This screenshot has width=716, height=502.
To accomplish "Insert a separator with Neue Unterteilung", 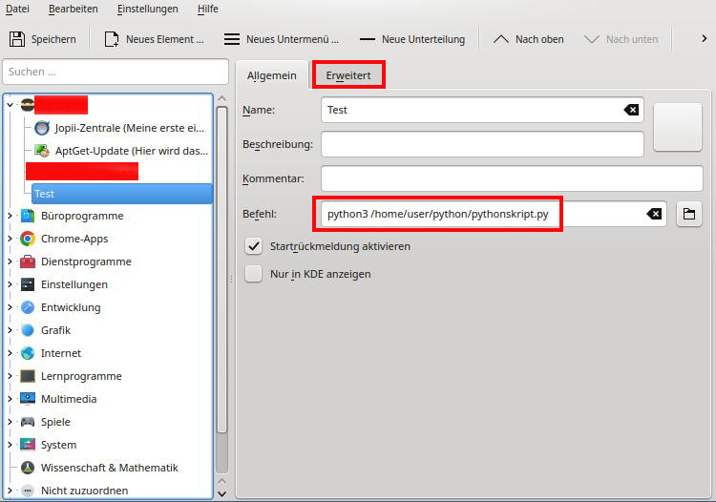I will (412, 39).
